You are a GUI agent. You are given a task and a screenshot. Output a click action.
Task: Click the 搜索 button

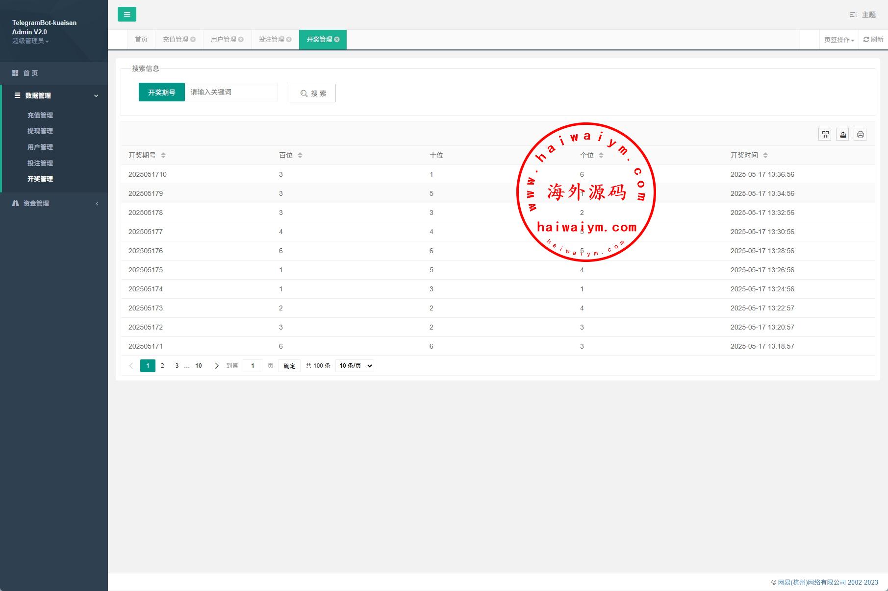click(313, 93)
